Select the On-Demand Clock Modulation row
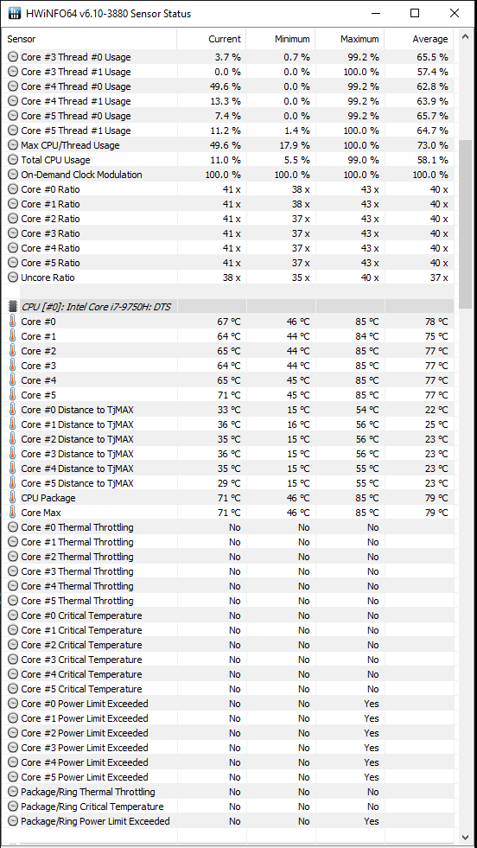This screenshot has width=477, height=848. 229,175
